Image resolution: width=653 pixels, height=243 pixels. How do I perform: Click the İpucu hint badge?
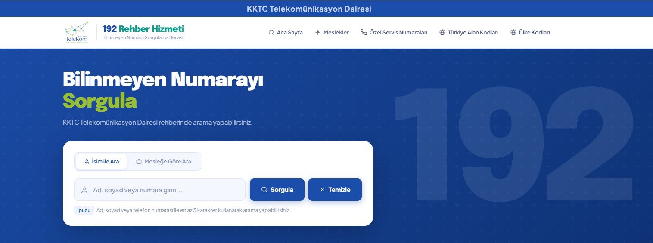coord(84,210)
